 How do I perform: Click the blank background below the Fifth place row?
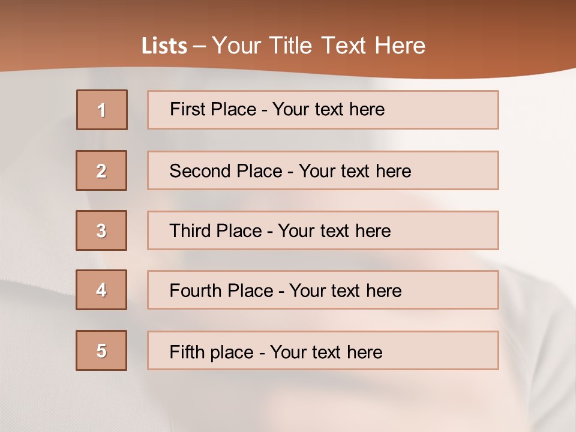(288, 401)
